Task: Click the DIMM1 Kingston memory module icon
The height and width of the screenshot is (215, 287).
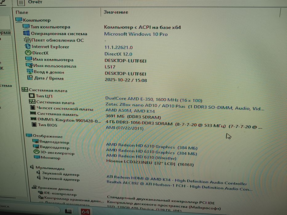Action: pos(34,119)
